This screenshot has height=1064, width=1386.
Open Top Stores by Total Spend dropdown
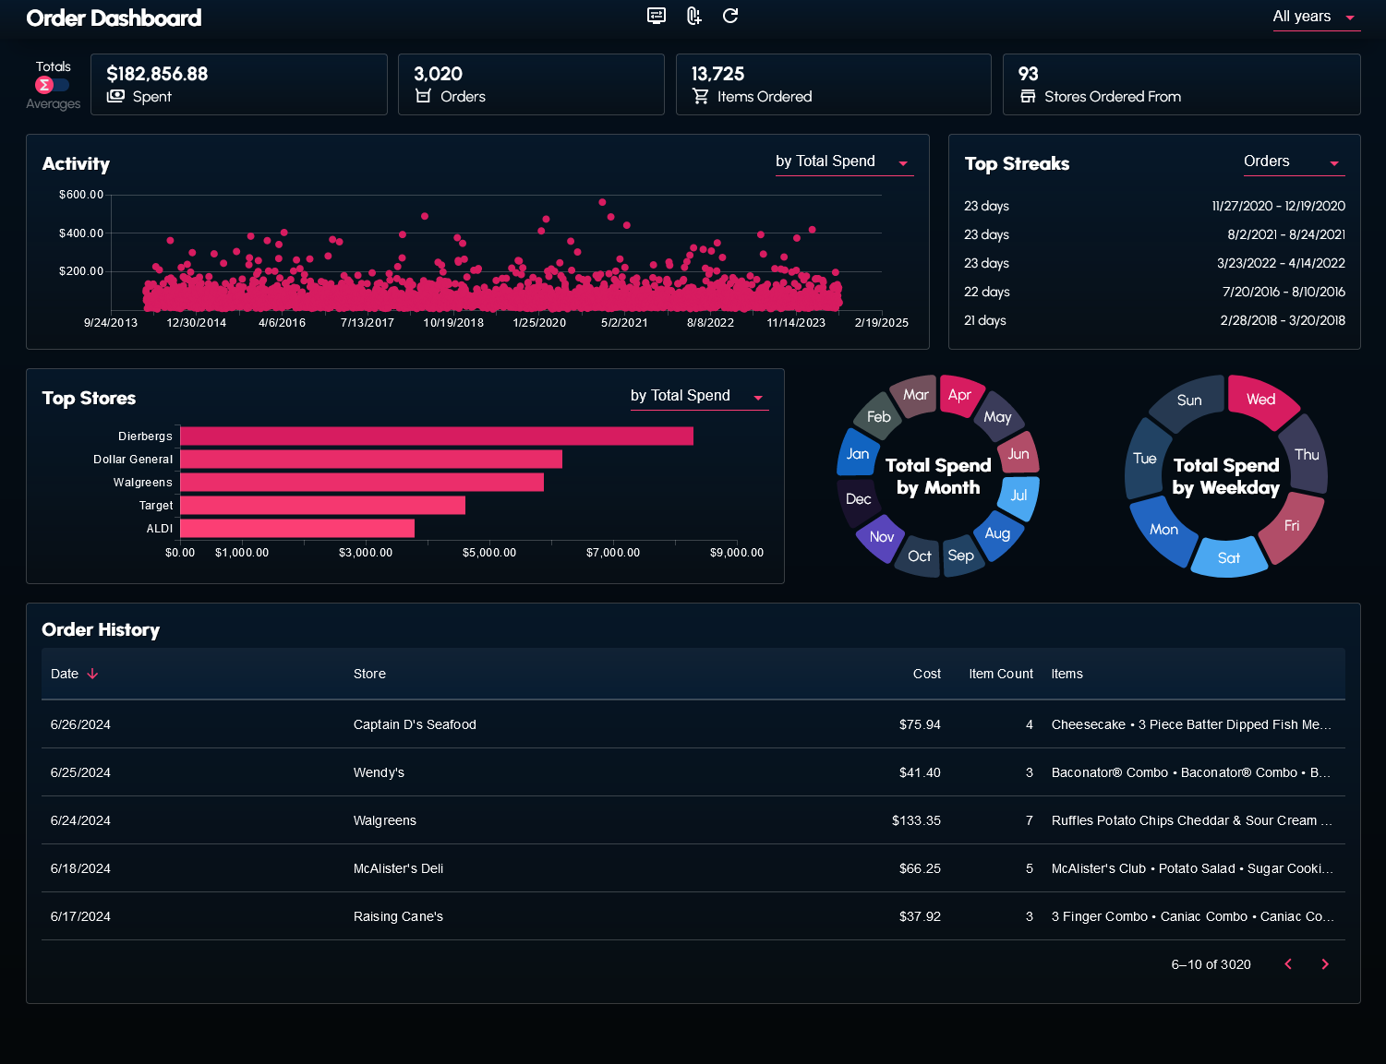pos(698,396)
